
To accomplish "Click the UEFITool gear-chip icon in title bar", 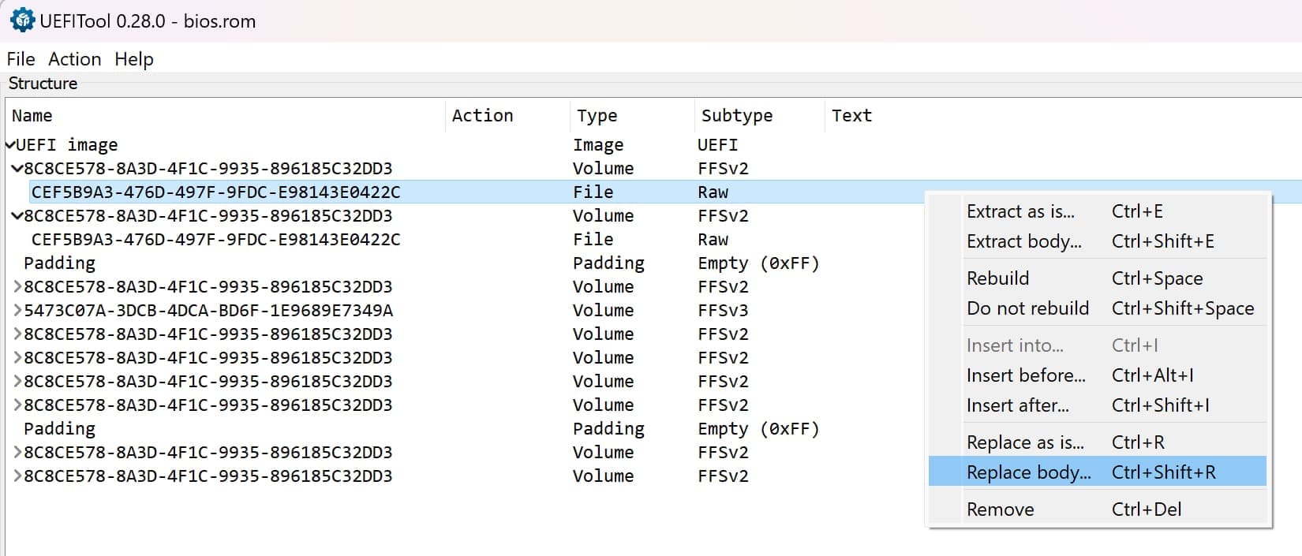I will click(22, 20).
